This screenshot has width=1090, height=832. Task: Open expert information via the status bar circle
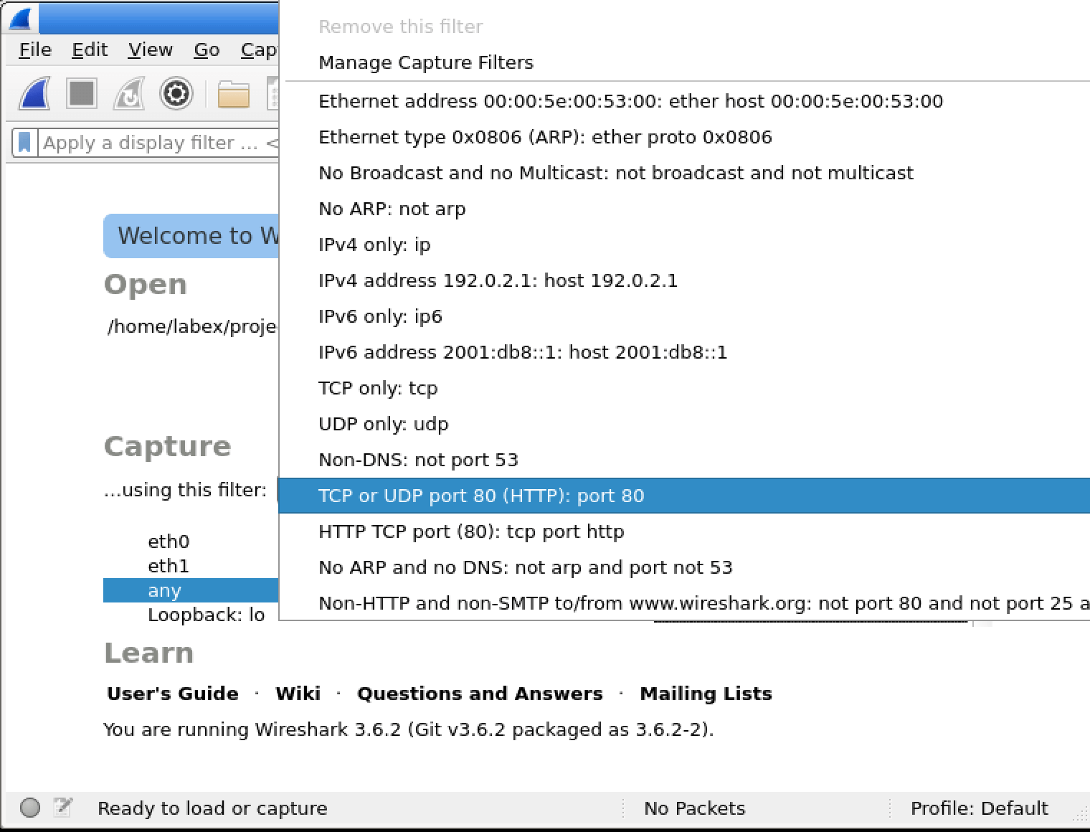pos(30,808)
